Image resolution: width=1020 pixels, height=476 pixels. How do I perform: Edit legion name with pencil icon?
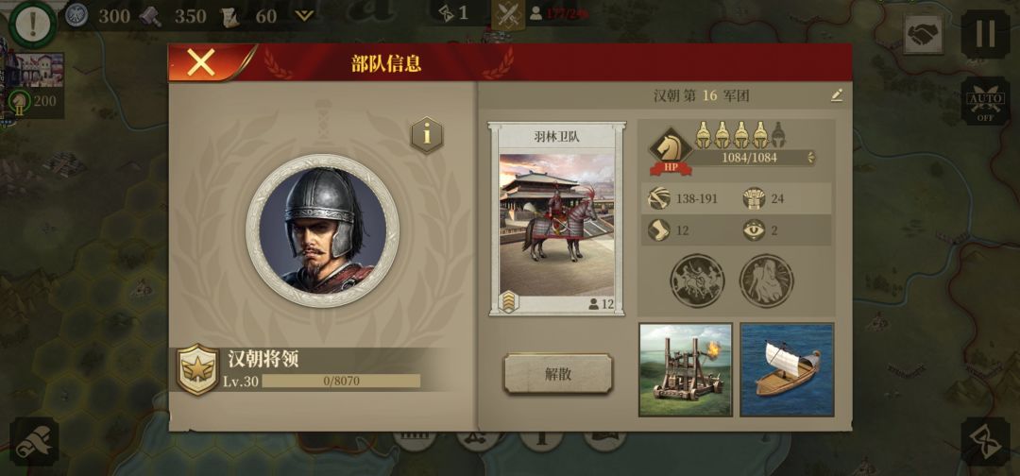[x=837, y=95]
